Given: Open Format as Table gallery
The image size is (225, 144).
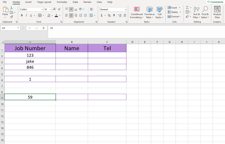Looking at the screenshot, I should point(149,12).
